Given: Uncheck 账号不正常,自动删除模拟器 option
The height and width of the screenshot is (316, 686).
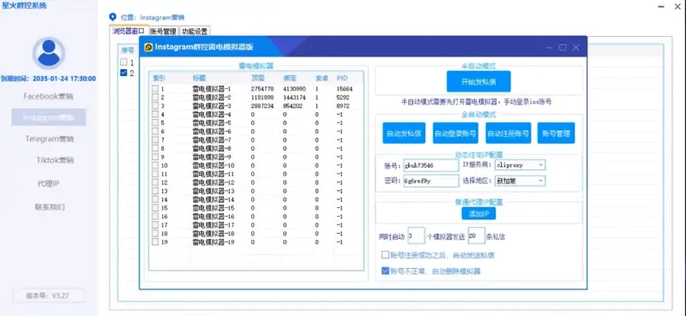Looking at the screenshot, I should [x=385, y=271].
